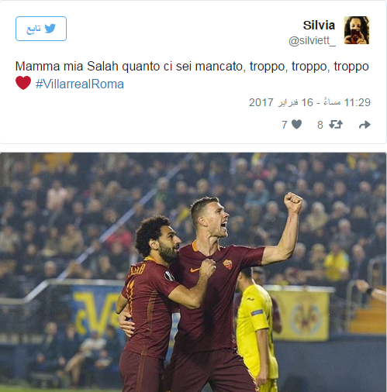Click the red heart emoji in tweet
387x392 pixels.
click(23, 83)
